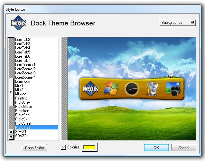Click the round gauge icon in the dock preview

[132, 89]
